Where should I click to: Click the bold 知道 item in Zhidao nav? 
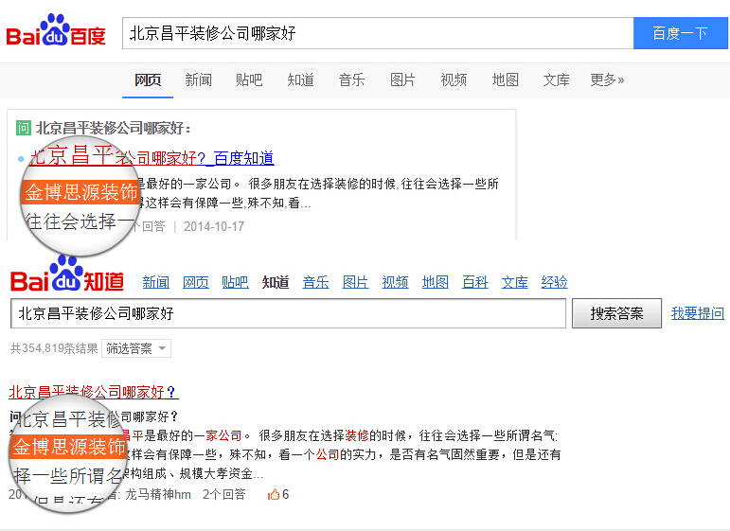(276, 282)
